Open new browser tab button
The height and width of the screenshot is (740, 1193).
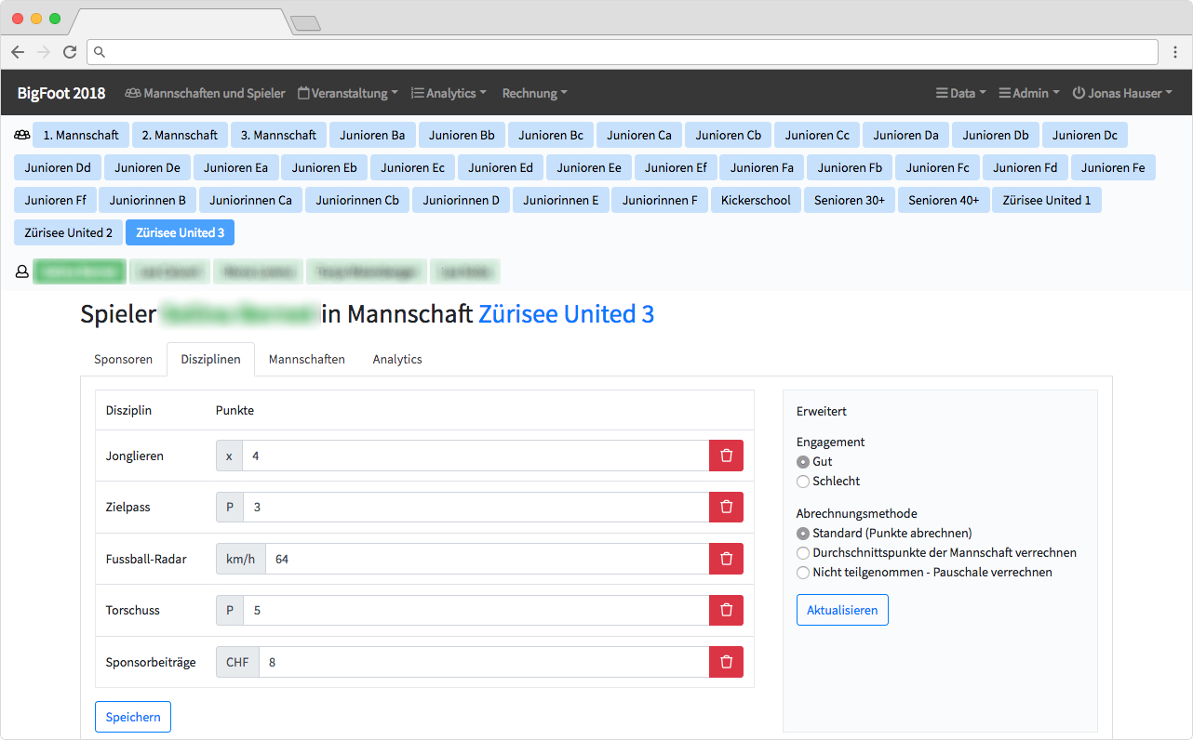305,23
